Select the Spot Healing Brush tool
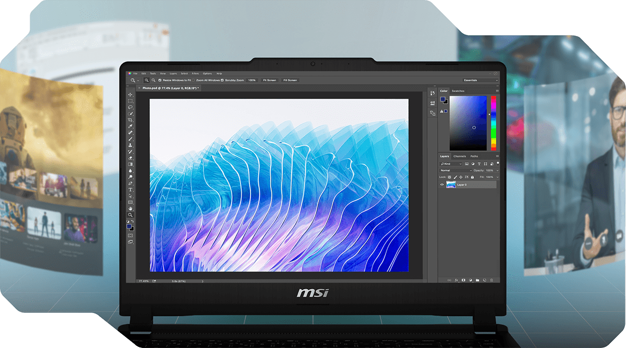This screenshot has width=626, height=348. [130, 133]
